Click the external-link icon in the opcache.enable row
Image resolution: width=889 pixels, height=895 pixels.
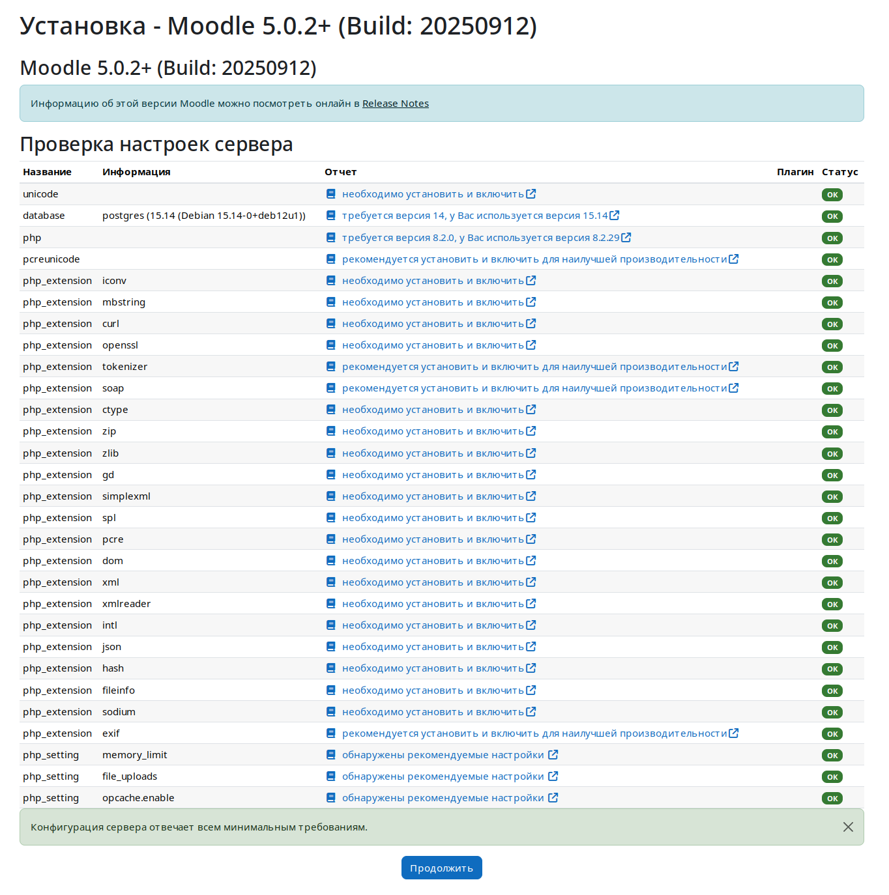(x=553, y=797)
